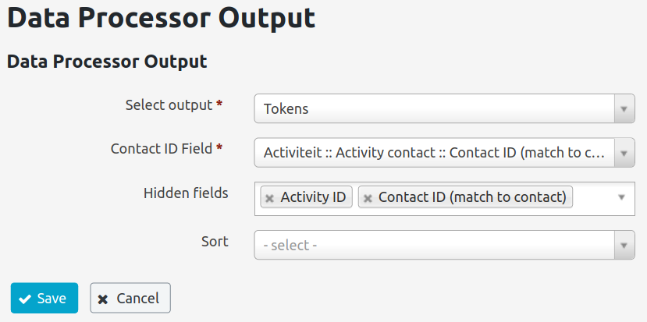
Task: Expand the Contact ID Field dropdown arrow
Action: [624, 153]
